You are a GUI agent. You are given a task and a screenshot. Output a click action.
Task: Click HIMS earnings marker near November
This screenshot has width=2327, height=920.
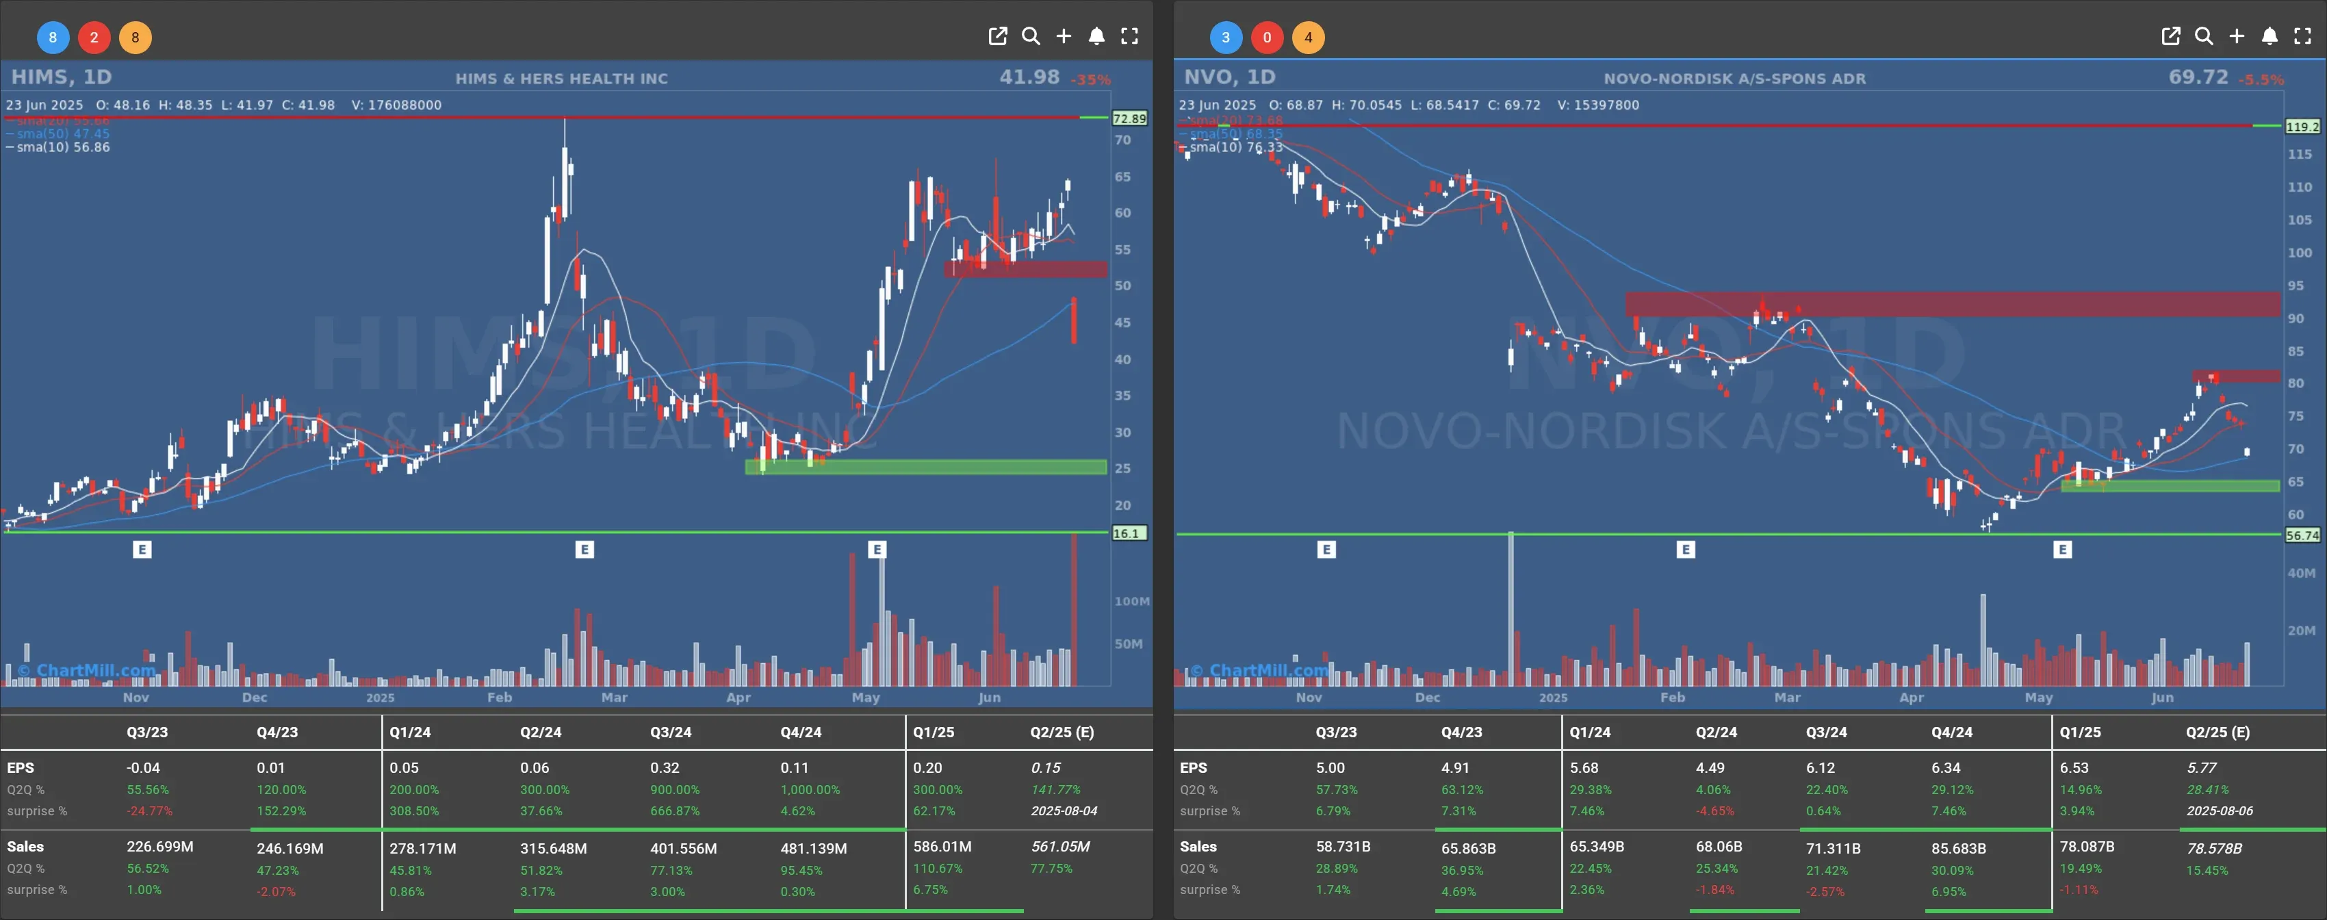pos(142,550)
